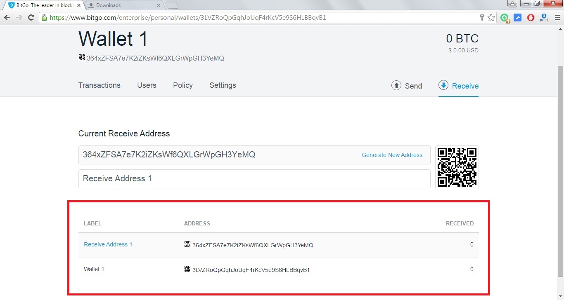The height and width of the screenshot is (300, 564).
Task: Click the saved password key icon
Action: coord(482,17)
